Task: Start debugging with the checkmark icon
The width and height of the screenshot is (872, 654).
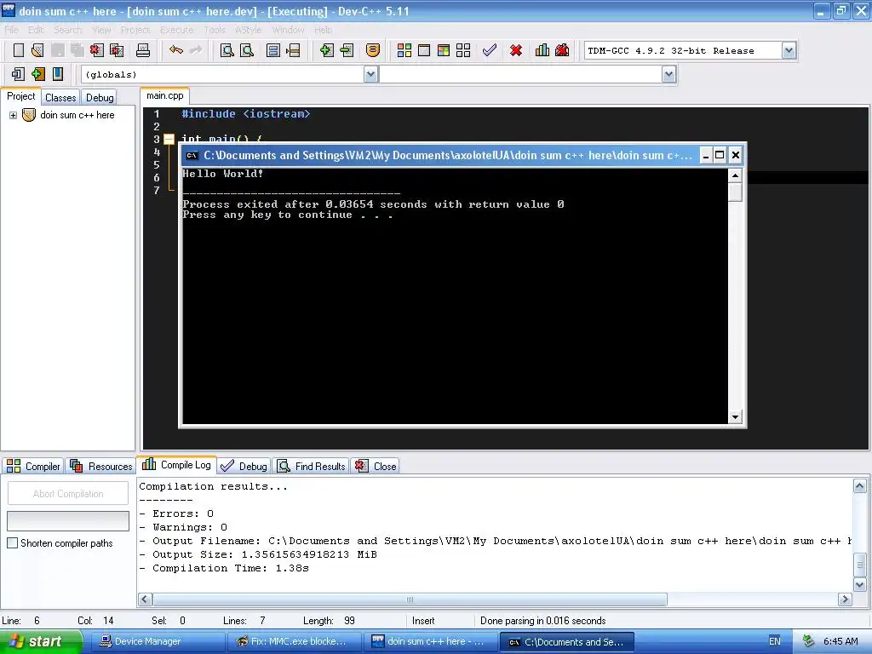Action: [490, 50]
